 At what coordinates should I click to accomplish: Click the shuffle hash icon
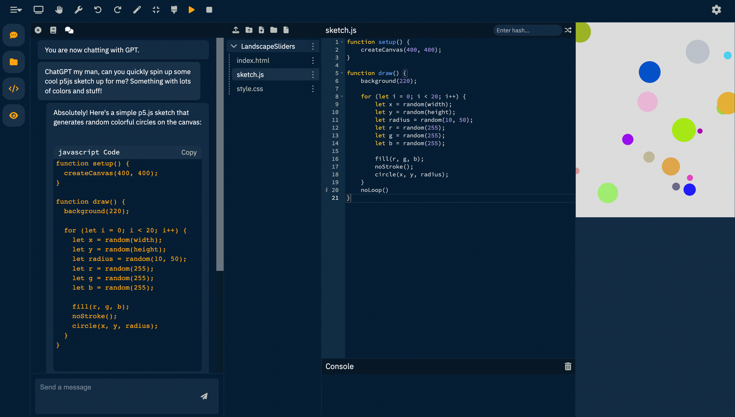click(568, 30)
